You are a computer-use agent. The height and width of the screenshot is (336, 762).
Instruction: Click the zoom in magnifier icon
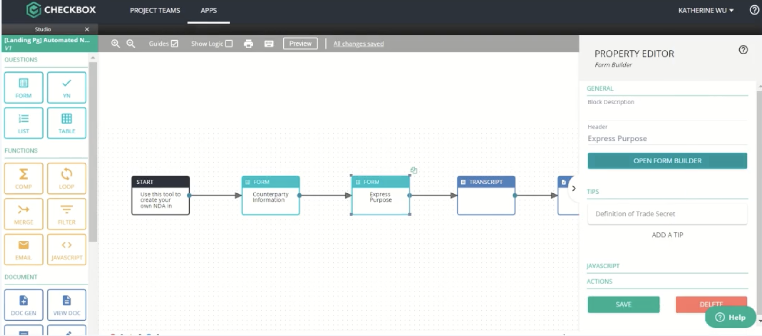click(115, 44)
